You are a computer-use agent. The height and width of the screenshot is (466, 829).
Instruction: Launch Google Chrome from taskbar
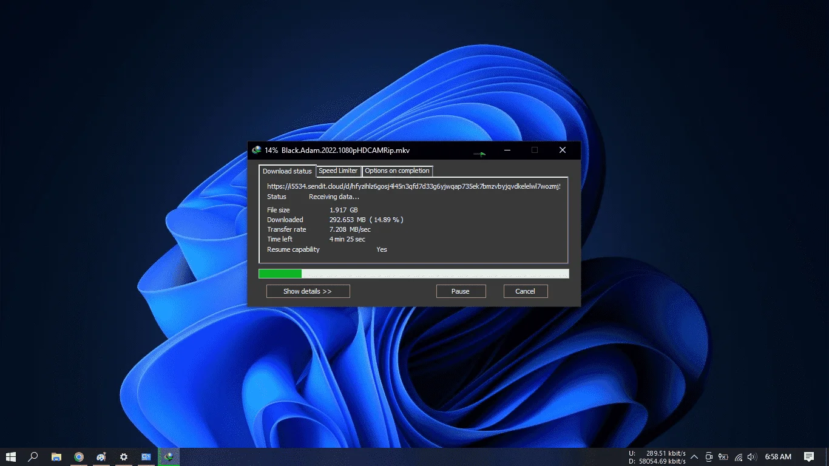pos(79,457)
